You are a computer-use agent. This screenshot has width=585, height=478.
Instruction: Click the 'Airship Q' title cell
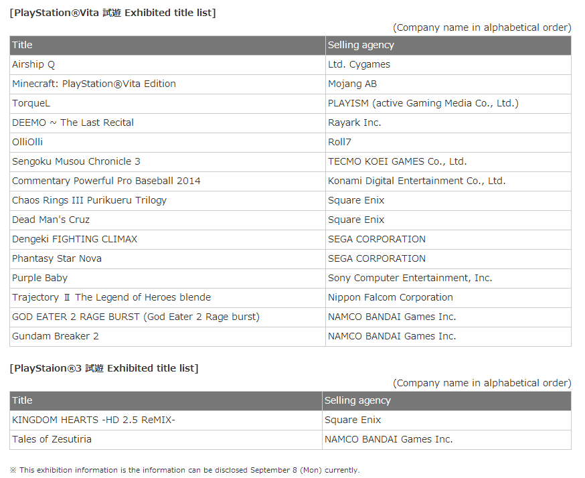(x=167, y=64)
